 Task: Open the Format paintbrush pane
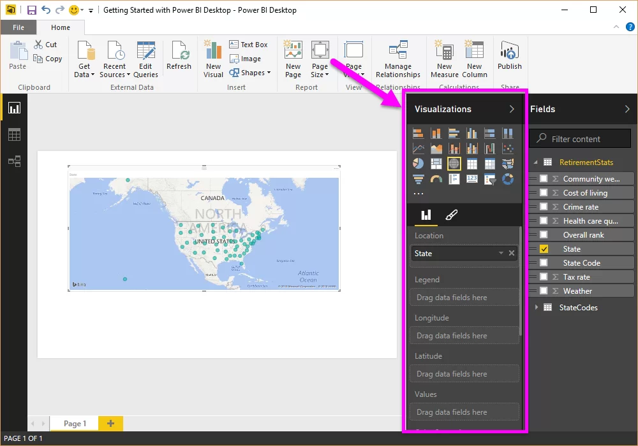point(450,215)
